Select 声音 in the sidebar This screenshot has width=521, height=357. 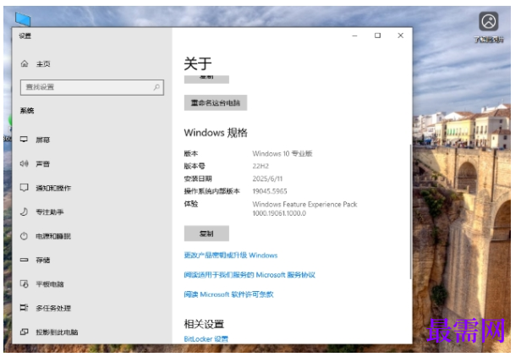[x=43, y=164]
